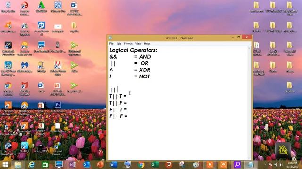Click the '= XOR' text line
The height and width of the screenshot is (169, 302).
[x=142, y=70]
